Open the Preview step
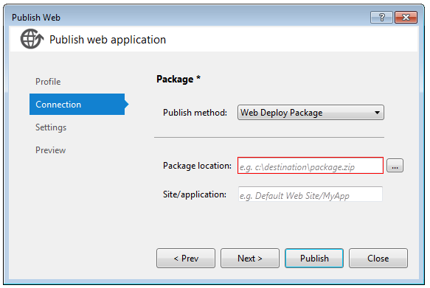 click(x=50, y=150)
